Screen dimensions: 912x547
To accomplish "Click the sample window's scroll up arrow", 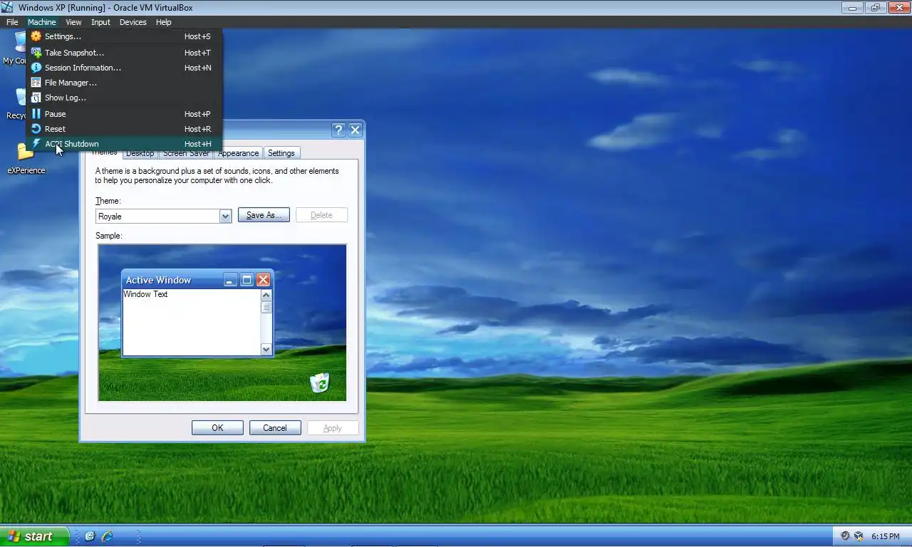I will point(266,295).
